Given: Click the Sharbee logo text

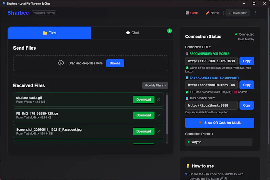Looking at the screenshot, I should (x=18, y=13).
